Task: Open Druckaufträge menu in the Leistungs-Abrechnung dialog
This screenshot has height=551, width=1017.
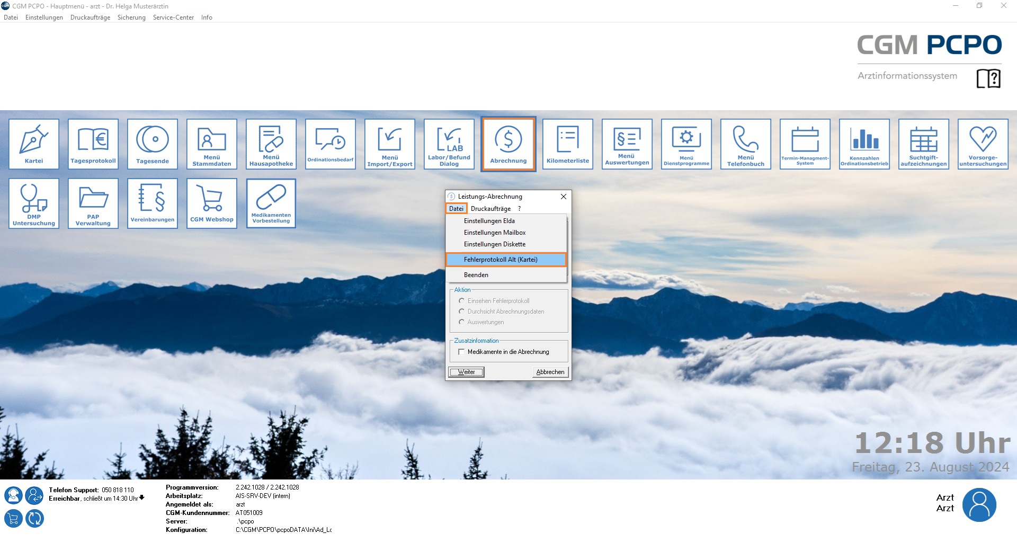Action: [x=490, y=209]
